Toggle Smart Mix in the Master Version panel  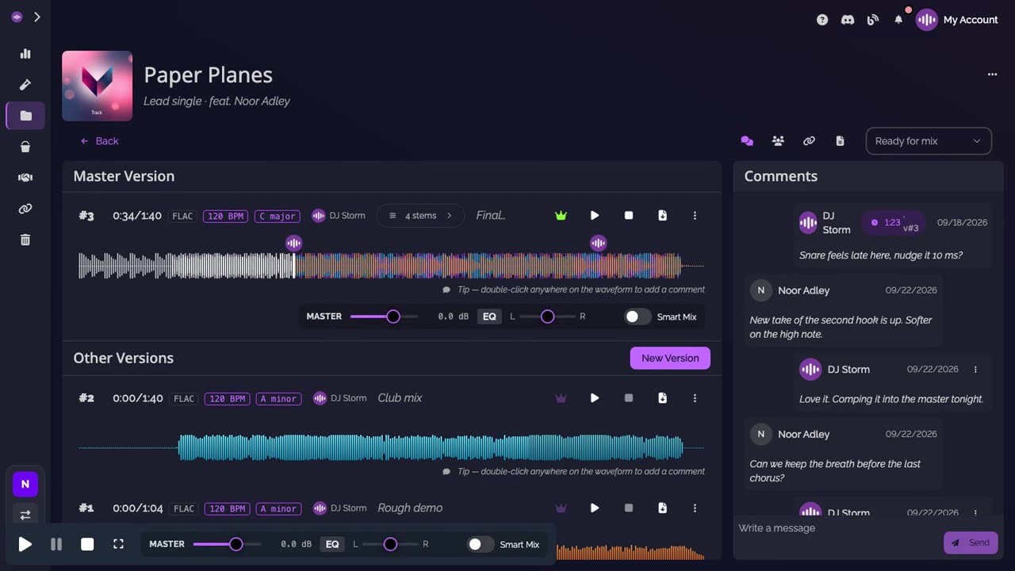click(637, 316)
